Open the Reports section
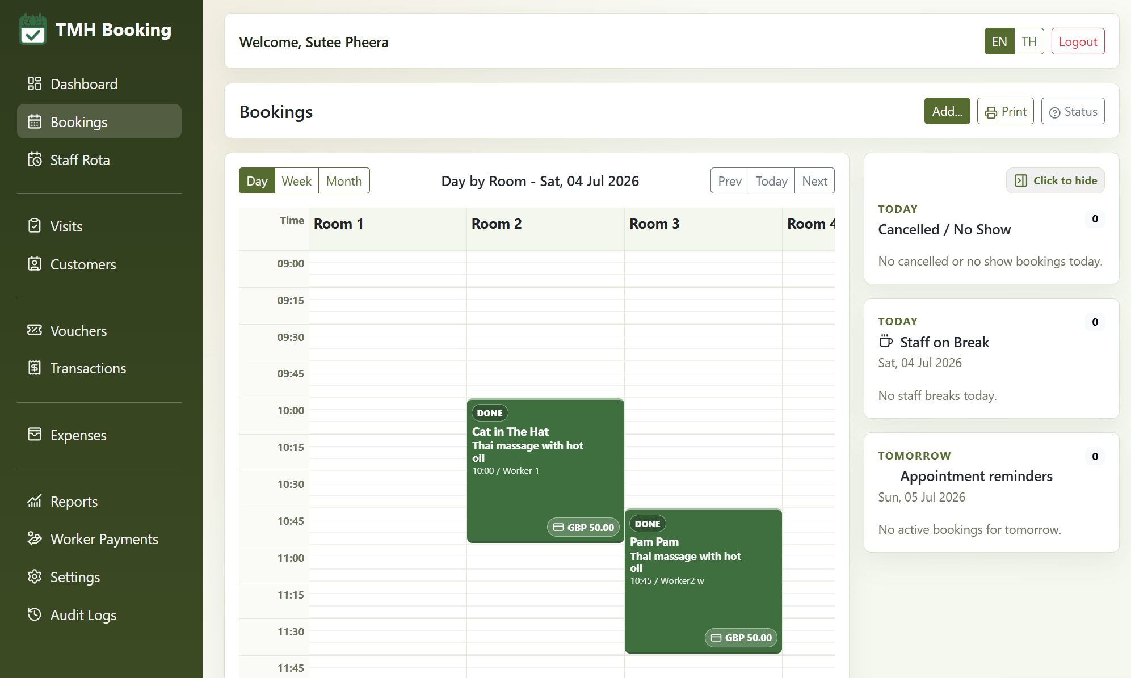Image resolution: width=1131 pixels, height=678 pixels. tap(99, 501)
